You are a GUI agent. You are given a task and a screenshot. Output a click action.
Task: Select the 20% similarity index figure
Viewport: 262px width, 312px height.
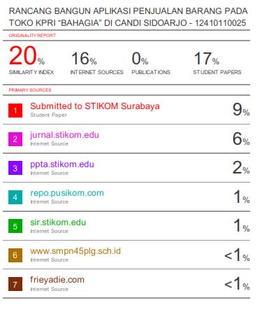tap(27, 55)
